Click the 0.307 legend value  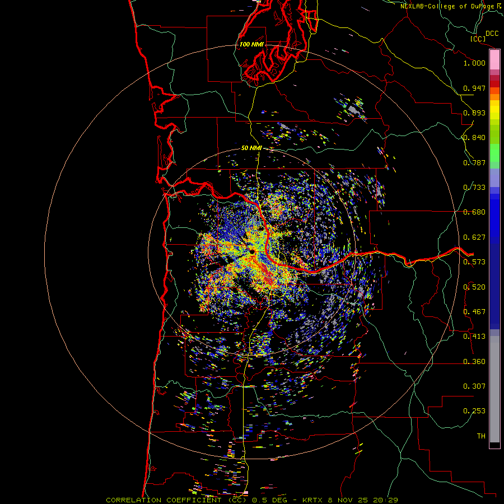(474, 386)
